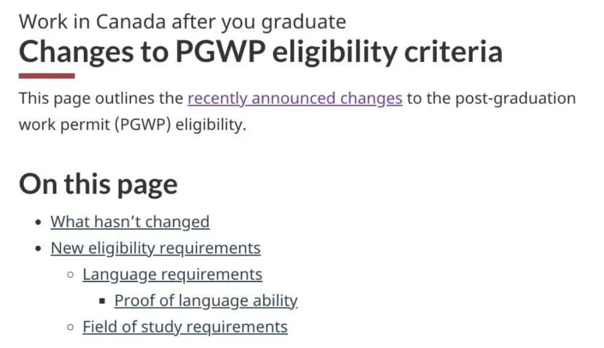Image resolution: width=604 pixels, height=348 pixels.
Task: Open Language requirements anchor link
Action: coord(172,274)
